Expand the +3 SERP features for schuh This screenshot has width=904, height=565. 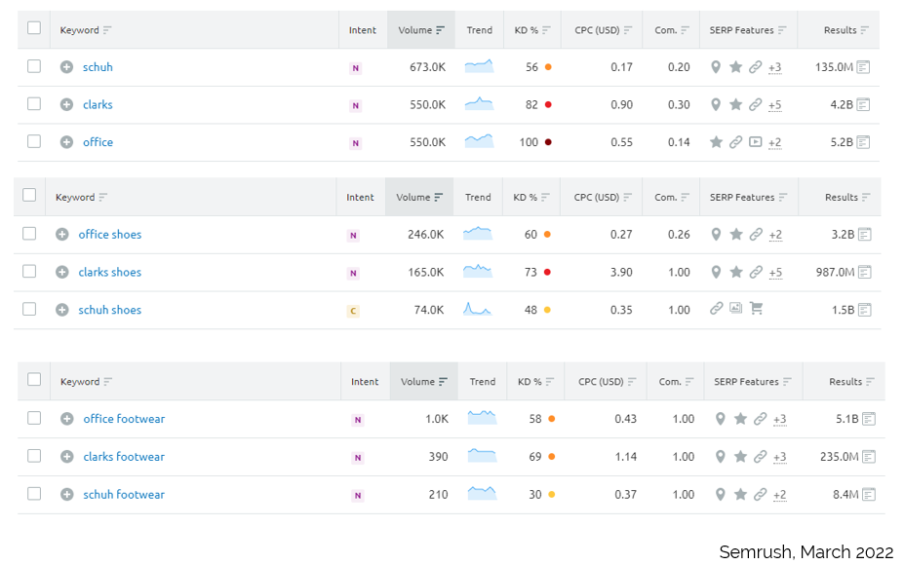775,68
